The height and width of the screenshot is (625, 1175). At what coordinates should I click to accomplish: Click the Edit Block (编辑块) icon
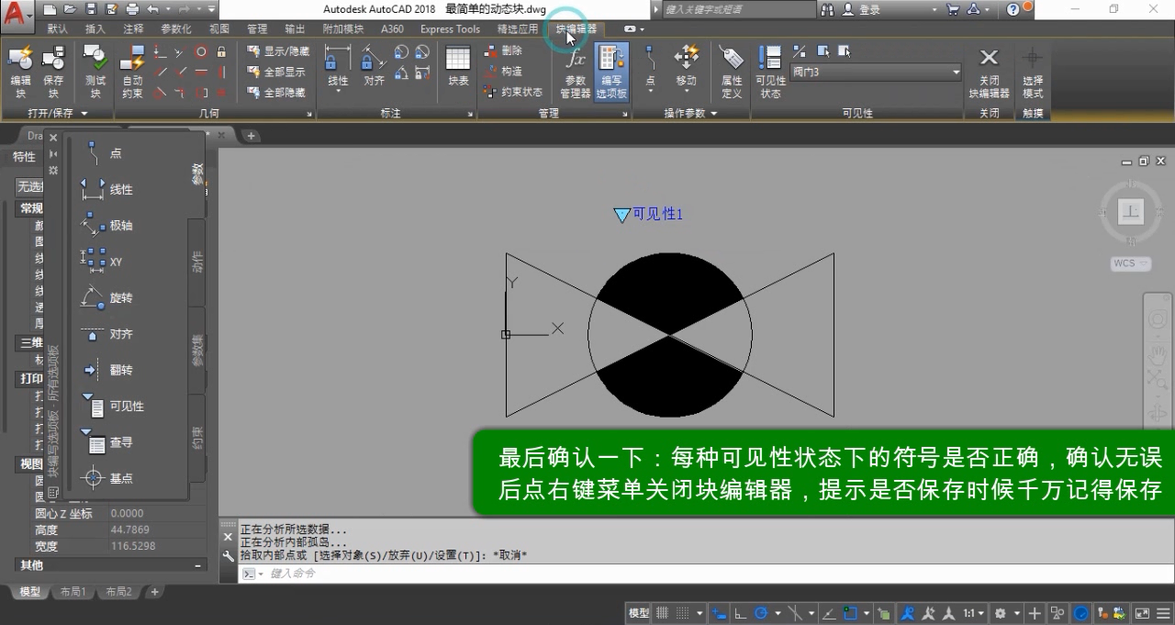20,60
